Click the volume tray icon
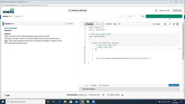The width and height of the screenshot is (185, 104). point(165,102)
